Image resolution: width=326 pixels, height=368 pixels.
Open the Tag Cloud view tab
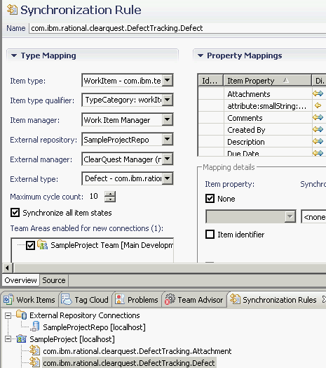click(86, 299)
